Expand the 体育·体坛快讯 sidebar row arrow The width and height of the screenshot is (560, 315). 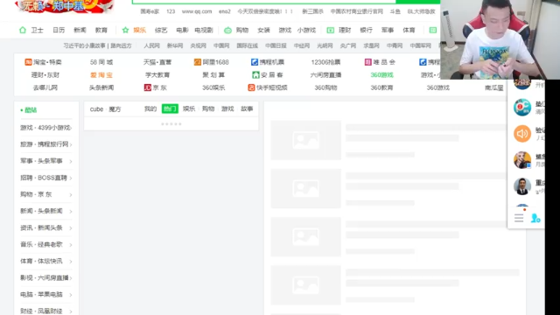pos(71,262)
